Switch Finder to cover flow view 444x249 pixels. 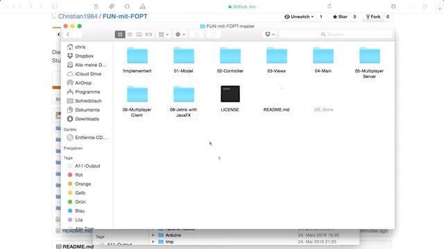[148, 35]
